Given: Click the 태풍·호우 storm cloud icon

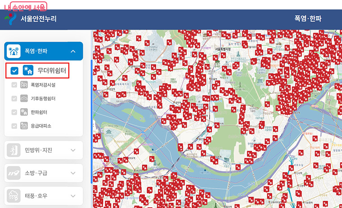Looking at the screenshot, I should pyautogui.click(x=13, y=196).
